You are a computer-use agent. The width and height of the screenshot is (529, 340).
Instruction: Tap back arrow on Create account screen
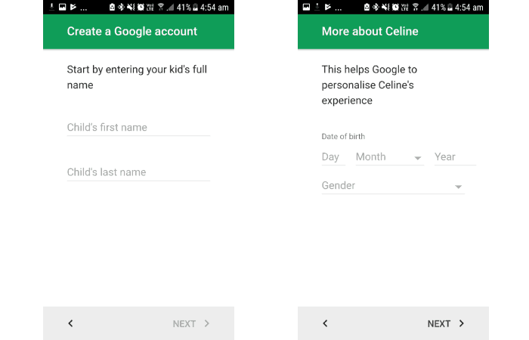coord(70,323)
